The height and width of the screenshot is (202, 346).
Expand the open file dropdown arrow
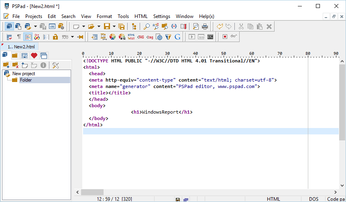pyautogui.click(x=99, y=26)
